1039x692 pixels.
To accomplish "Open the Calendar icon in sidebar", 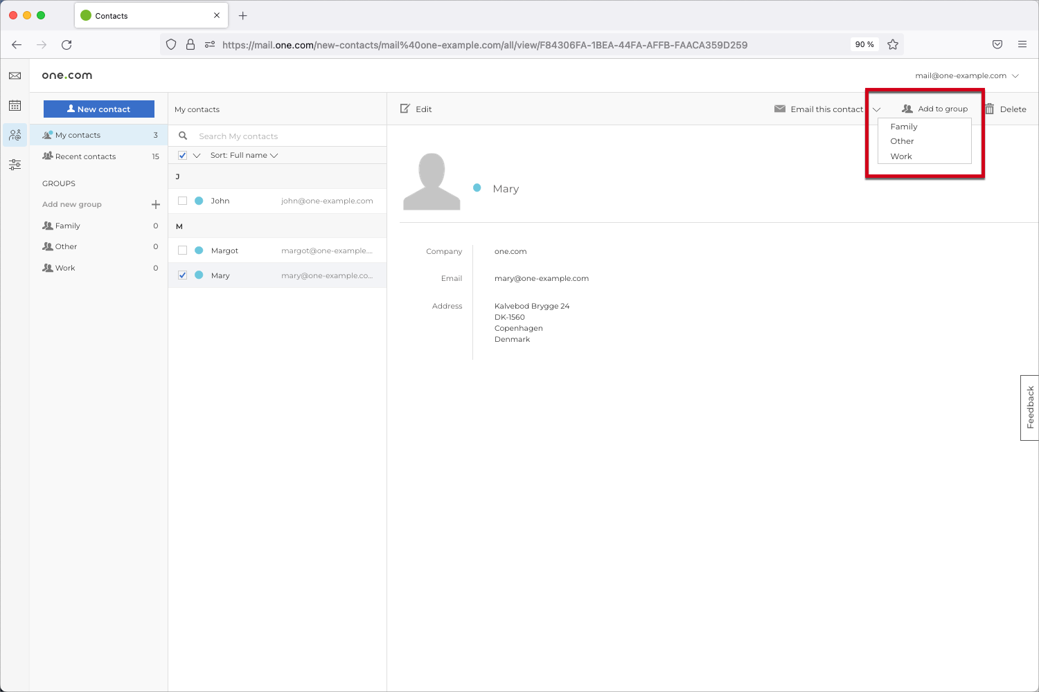I will (15, 104).
